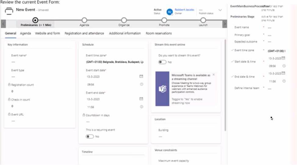Open time zone field in process flyout

pos(276,51)
